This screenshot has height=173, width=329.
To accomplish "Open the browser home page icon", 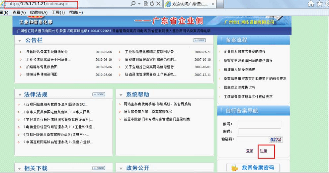I will (x=311, y=4).
